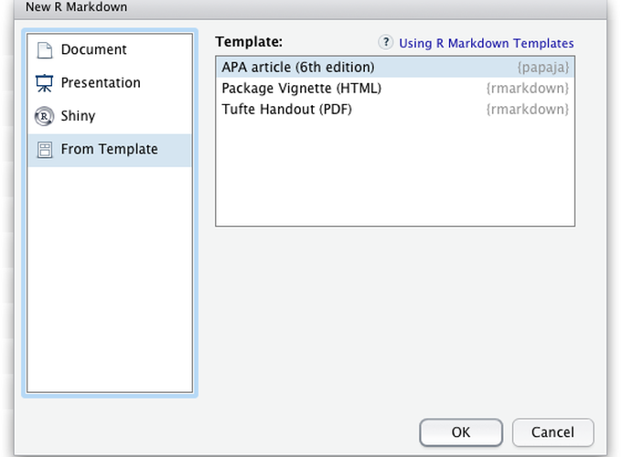The height and width of the screenshot is (457, 622).
Task: Pick the Package Vignette (HTML) template
Action: point(302,89)
